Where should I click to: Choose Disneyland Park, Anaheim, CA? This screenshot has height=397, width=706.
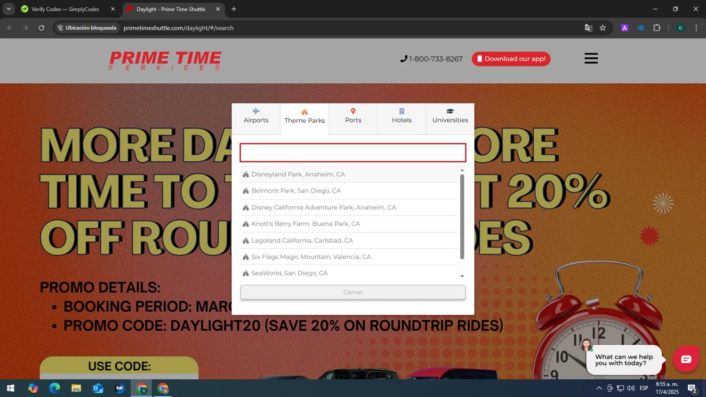pos(350,174)
